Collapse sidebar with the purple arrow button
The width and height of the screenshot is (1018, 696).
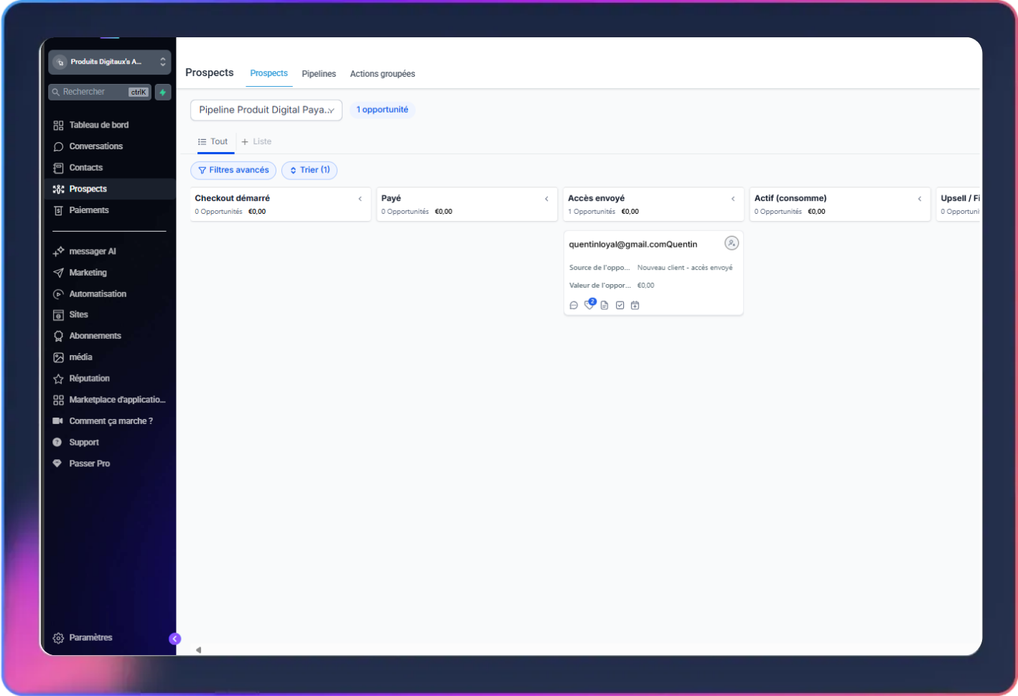(174, 639)
